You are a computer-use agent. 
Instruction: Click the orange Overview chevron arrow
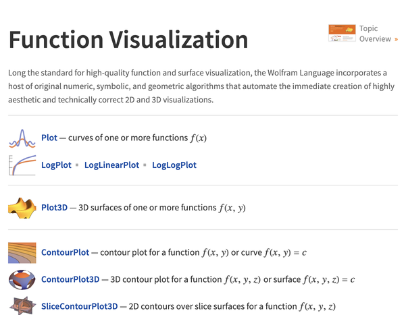[x=396, y=39]
